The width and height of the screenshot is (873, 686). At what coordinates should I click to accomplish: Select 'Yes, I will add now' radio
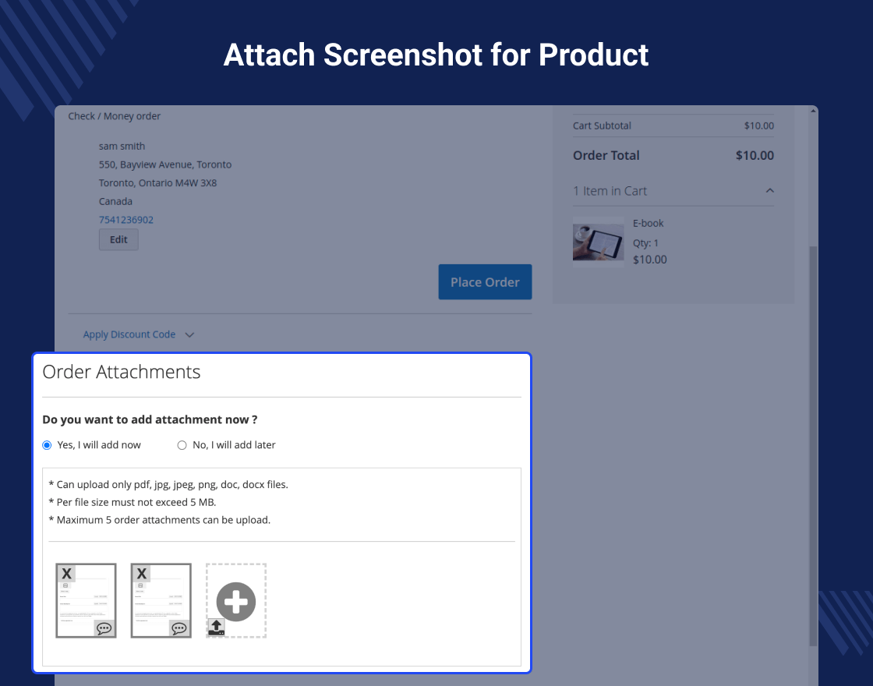[47, 445]
